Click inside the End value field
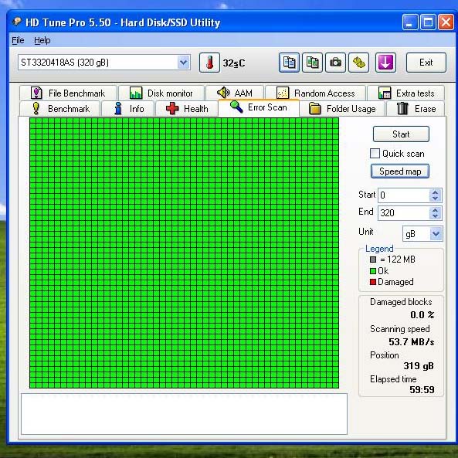Image resolution: width=458 pixels, height=458 pixels. pos(404,213)
